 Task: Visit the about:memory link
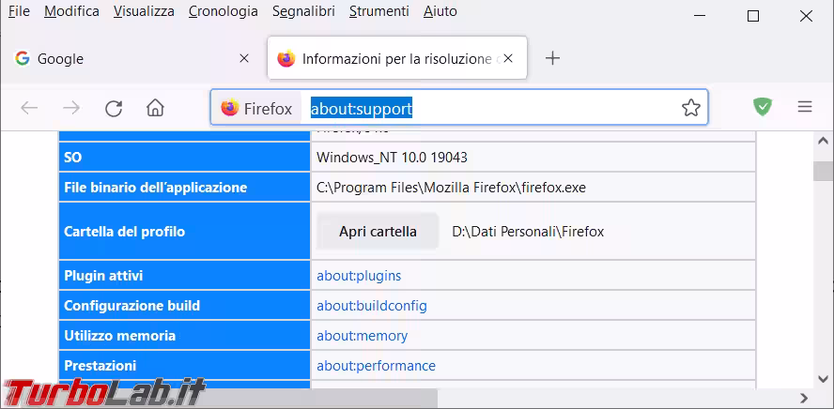pos(362,336)
